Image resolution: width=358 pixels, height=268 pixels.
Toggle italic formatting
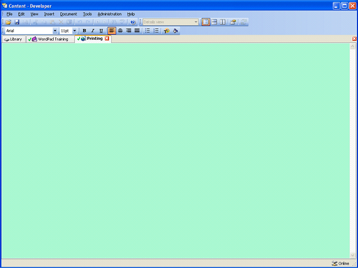pos(93,31)
